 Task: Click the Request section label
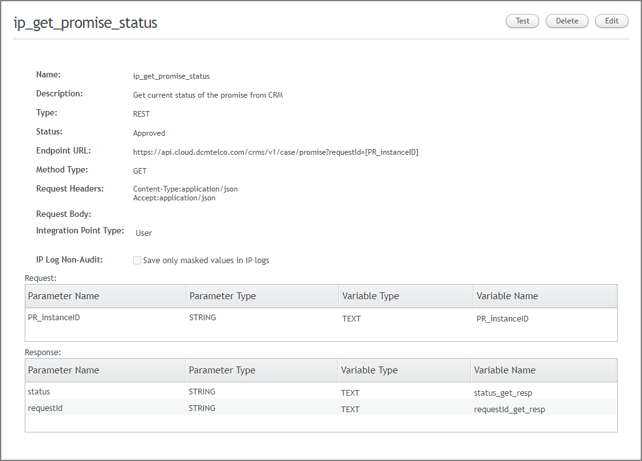(41, 278)
